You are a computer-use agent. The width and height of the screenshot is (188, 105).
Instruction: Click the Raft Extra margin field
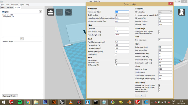(x=165, y=47)
